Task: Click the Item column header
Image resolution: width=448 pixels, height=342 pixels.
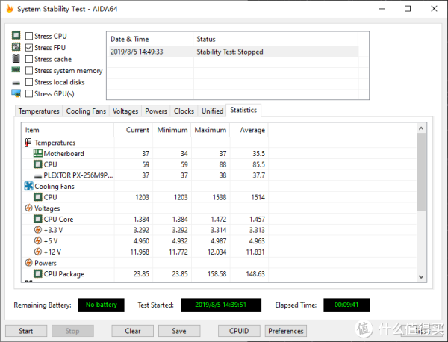Action: click(68, 130)
